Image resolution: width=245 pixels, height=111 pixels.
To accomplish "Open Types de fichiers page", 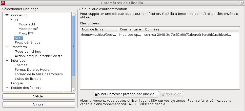I will pyautogui.click(x=28, y=51).
